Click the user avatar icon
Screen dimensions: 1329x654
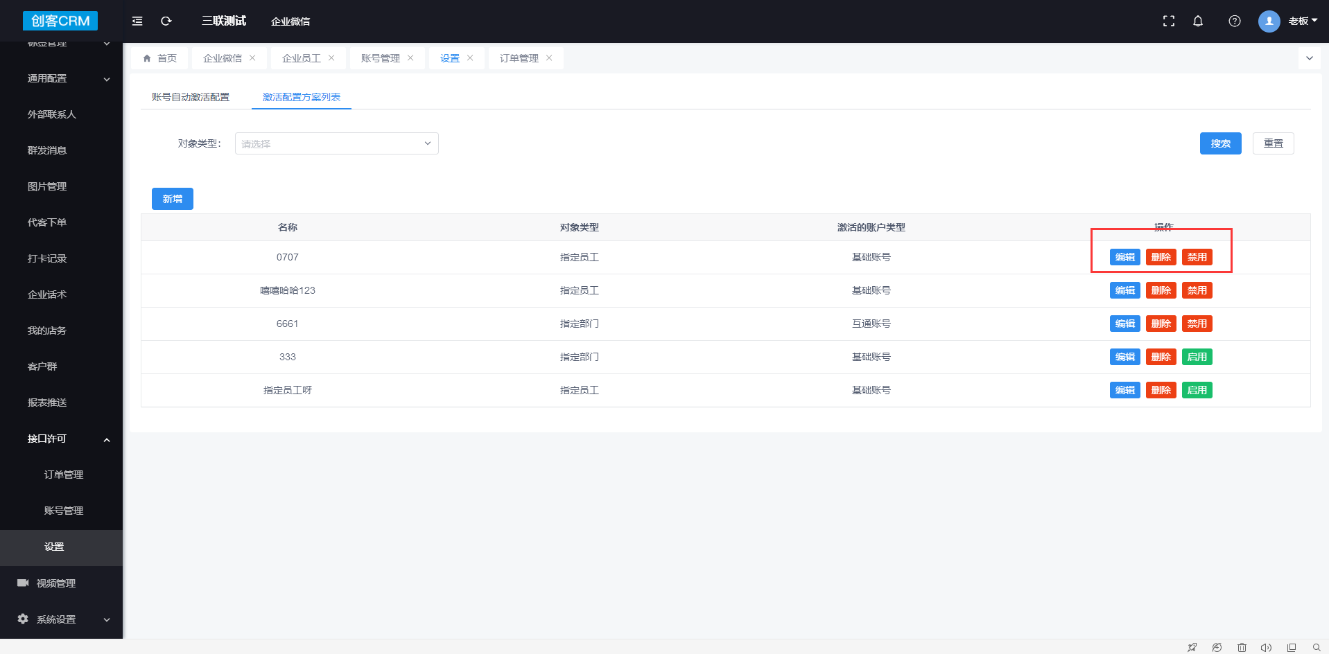(x=1269, y=21)
